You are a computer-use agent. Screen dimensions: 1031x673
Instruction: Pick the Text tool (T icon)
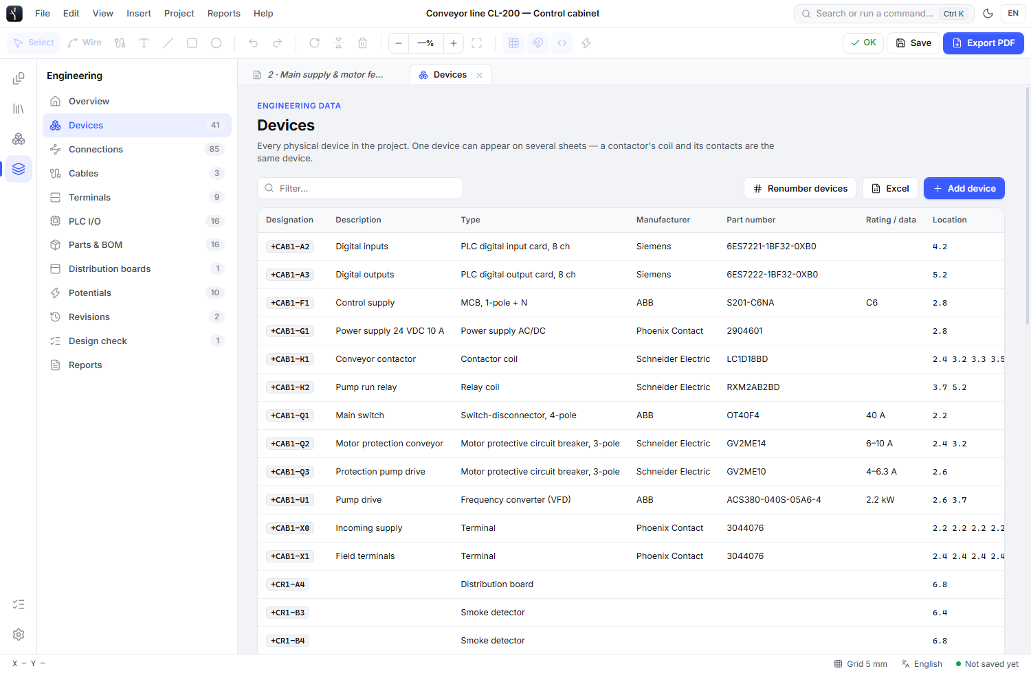coord(144,43)
